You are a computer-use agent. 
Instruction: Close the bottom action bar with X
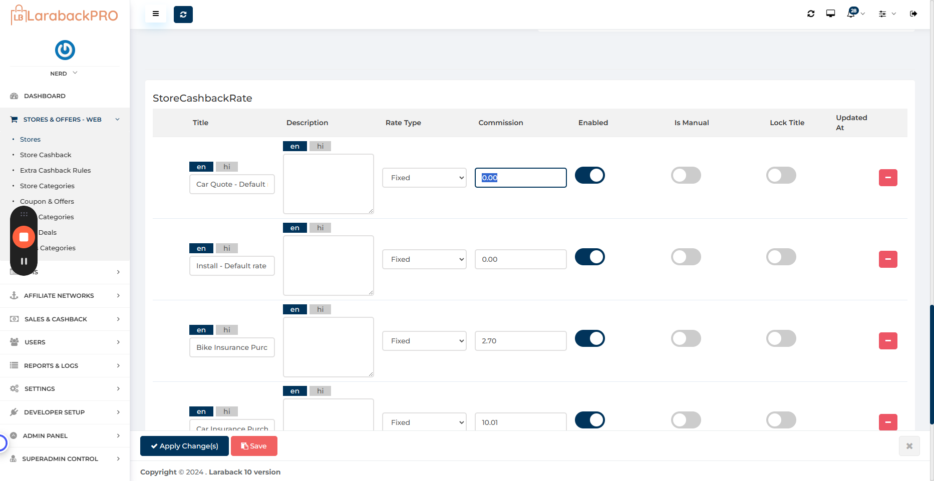(909, 446)
